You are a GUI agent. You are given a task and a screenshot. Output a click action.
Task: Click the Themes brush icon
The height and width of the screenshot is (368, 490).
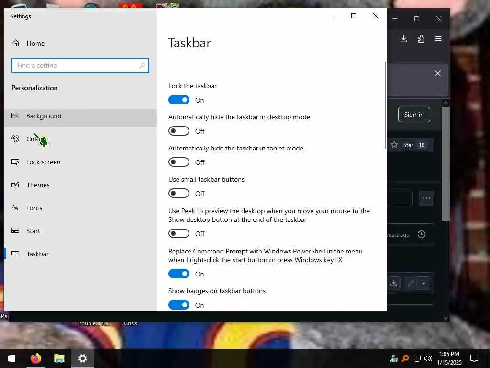click(15, 185)
